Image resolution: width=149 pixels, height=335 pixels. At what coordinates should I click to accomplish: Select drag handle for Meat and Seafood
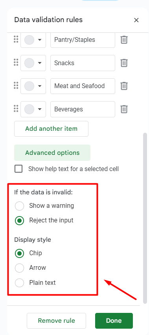click(16, 86)
